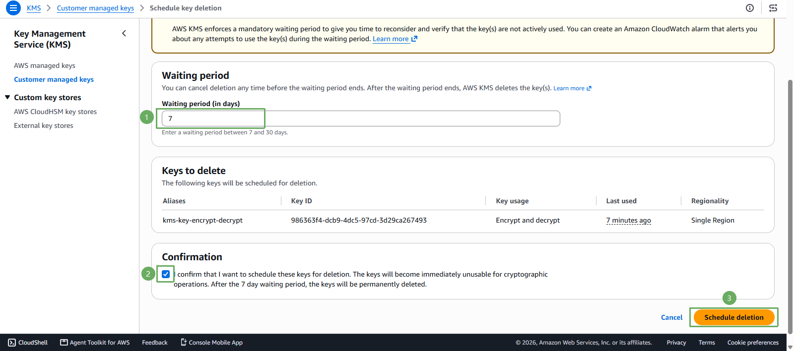The width and height of the screenshot is (794, 351).
Task: Open the Console Mobile App footer link
Action: coord(211,343)
